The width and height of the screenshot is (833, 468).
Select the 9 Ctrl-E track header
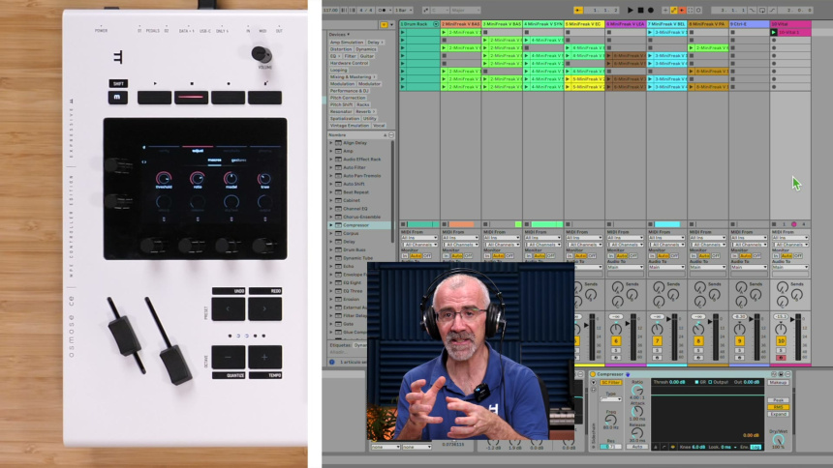(x=749, y=24)
